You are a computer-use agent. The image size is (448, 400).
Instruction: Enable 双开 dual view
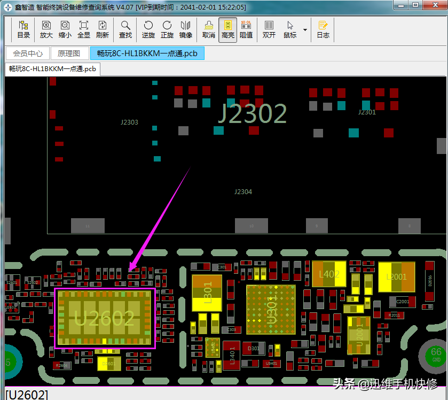[269, 30]
